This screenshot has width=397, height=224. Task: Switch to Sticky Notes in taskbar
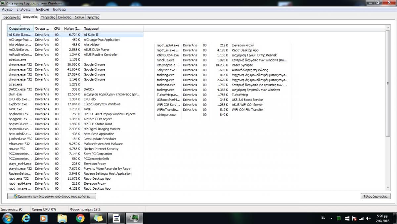[98, 218]
